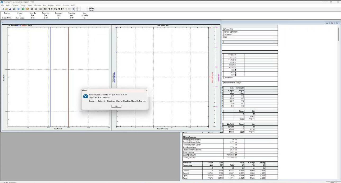
Task: Start simulation with the green circle button
Action: (x=23, y=9)
